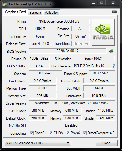Click the NVIDIA logo image
Screen dimensions: 122x151
103,32
